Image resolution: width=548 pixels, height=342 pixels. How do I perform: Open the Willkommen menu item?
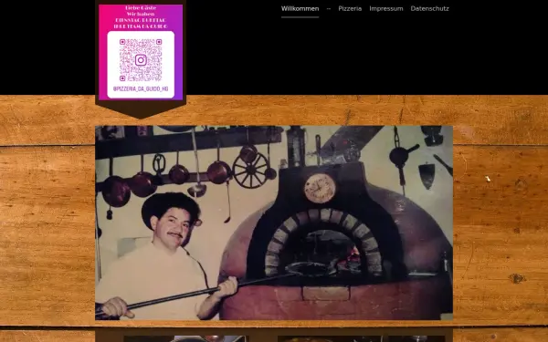pos(300,9)
